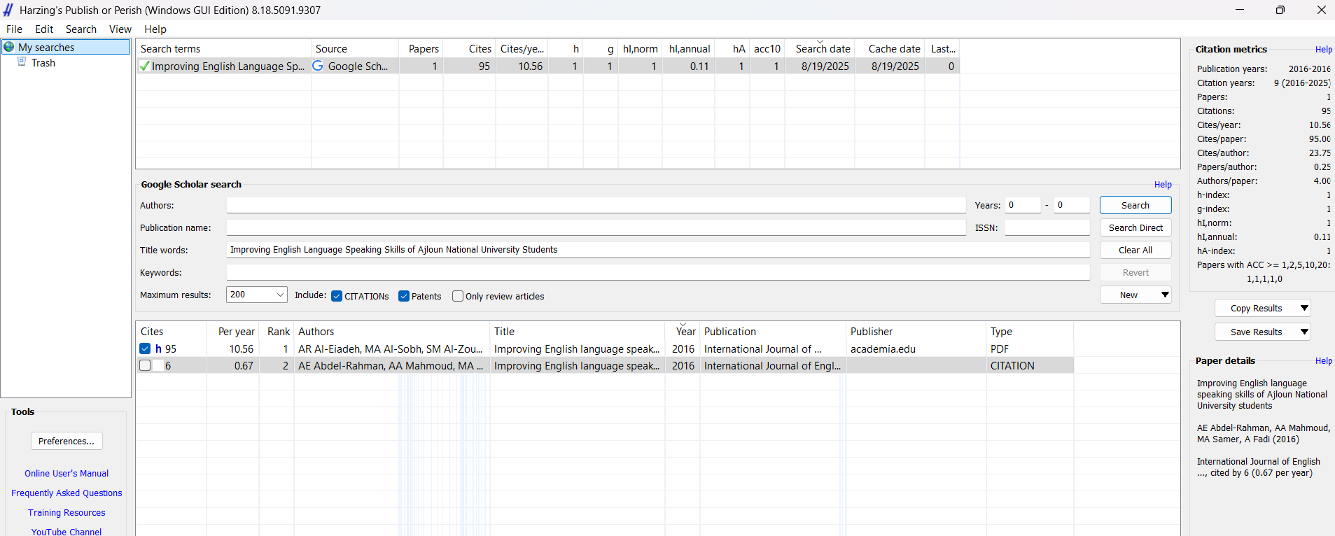Click the Search button
The height and width of the screenshot is (536, 1335).
(x=1135, y=205)
